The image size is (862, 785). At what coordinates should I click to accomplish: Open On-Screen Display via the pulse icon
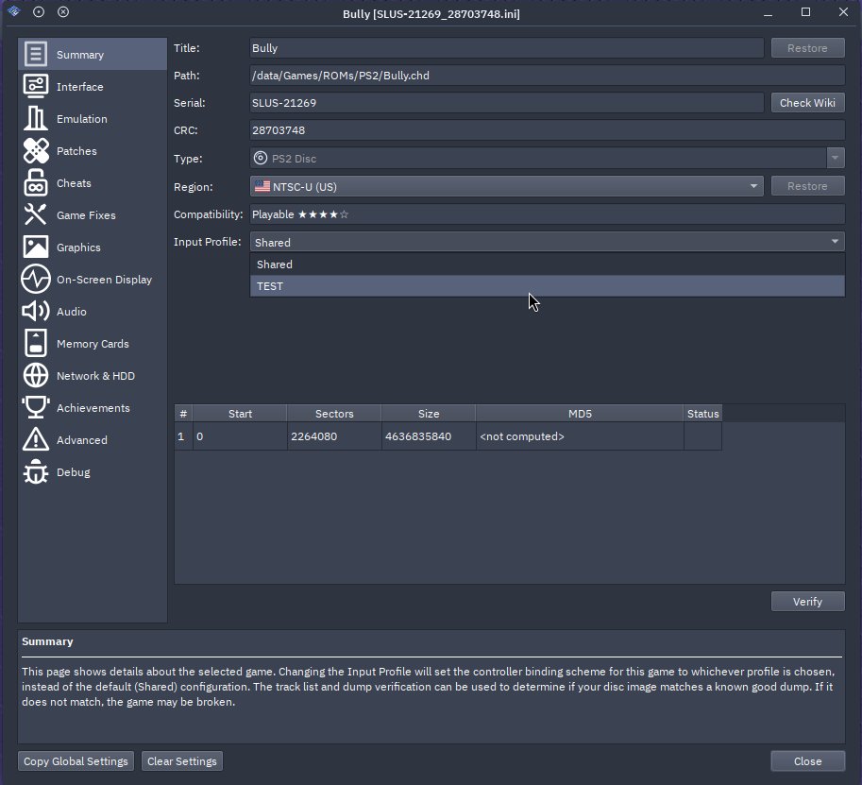(x=36, y=279)
